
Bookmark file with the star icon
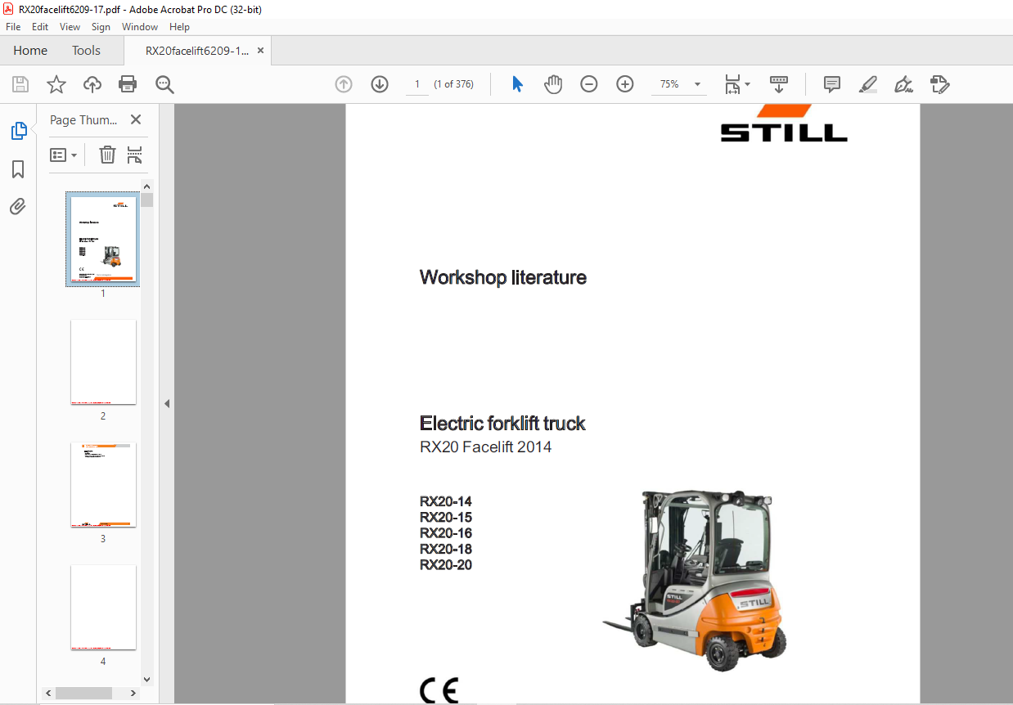click(x=56, y=84)
